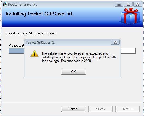Click the yellow warning triangle icon
The image size is (144, 116).
(x=35, y=53)
